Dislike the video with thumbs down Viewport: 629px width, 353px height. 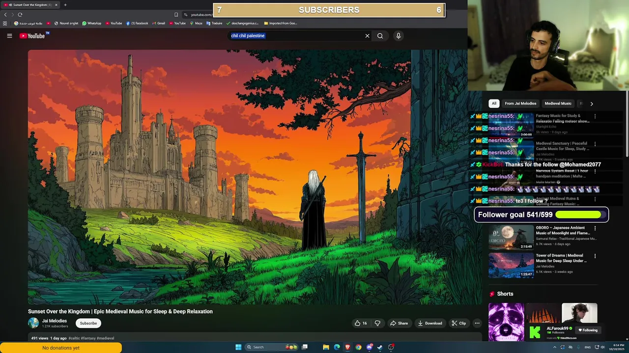tap(377, 323)
